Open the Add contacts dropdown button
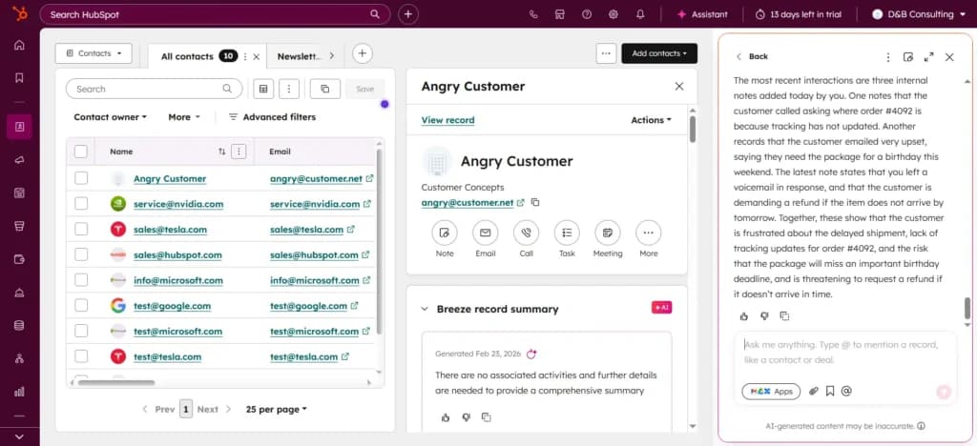 659,53
